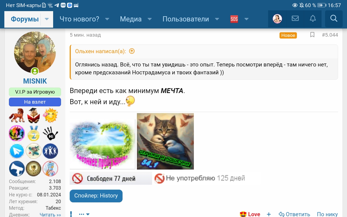Add reaction with the plus sign
347x217 pixels.
[269, 214]
